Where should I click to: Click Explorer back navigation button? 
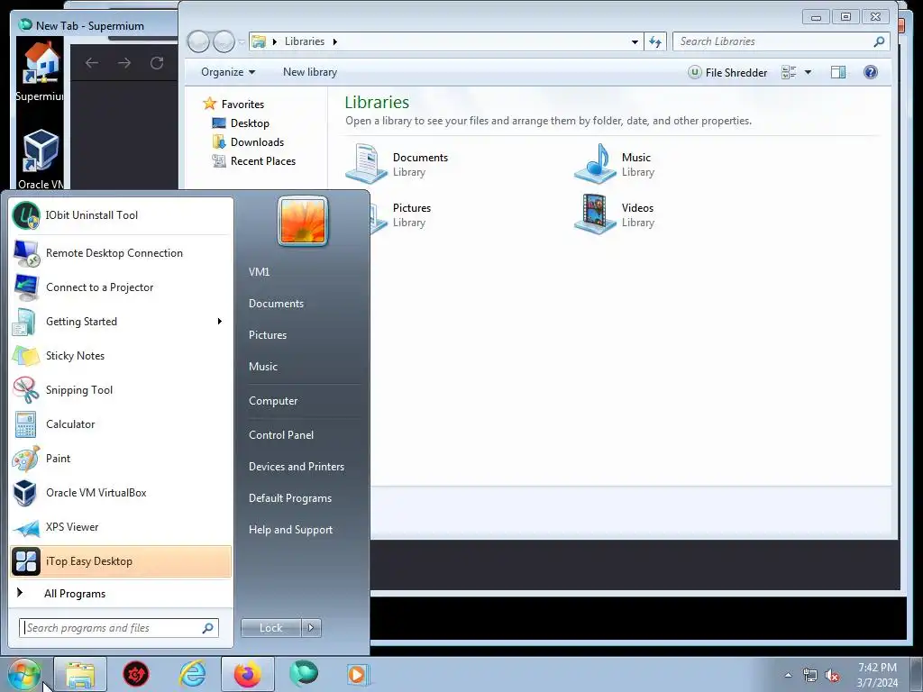(x=199, y=41)
